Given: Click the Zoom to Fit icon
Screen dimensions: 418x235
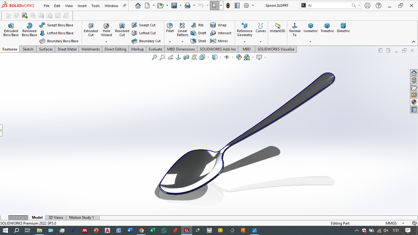Looking at the screenshot, I should tap(155, 57).
